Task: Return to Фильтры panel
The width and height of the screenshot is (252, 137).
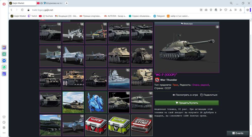Action: pyautogui.click(x=187, y=24)
